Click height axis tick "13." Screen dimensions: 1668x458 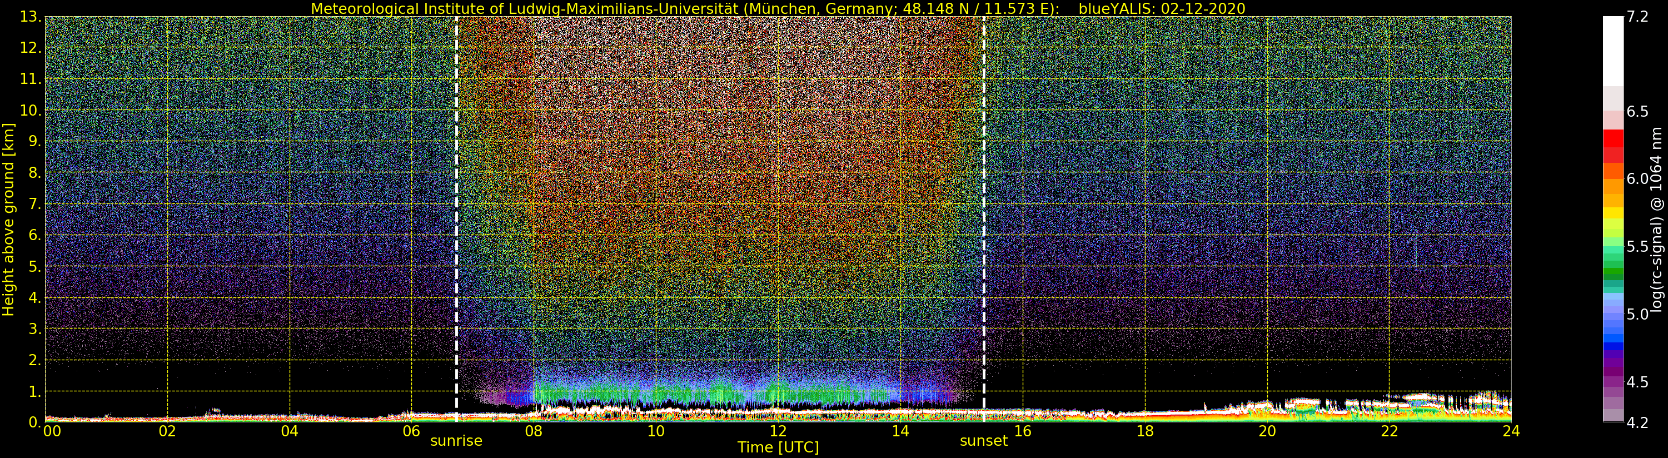(x=31, y=17)
